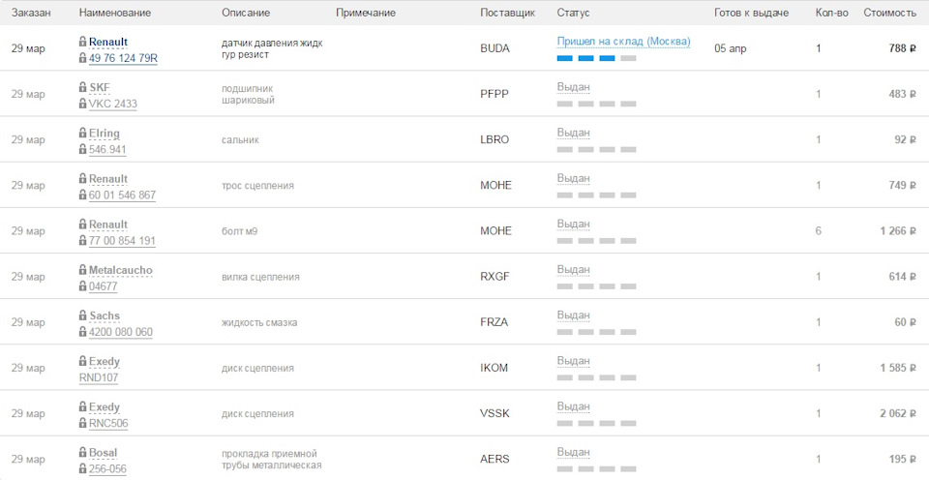Image resolution: width=929 pixels, height=480 pixels.
Task: Click lock icon next to Sachs brand
Action: 83,315
